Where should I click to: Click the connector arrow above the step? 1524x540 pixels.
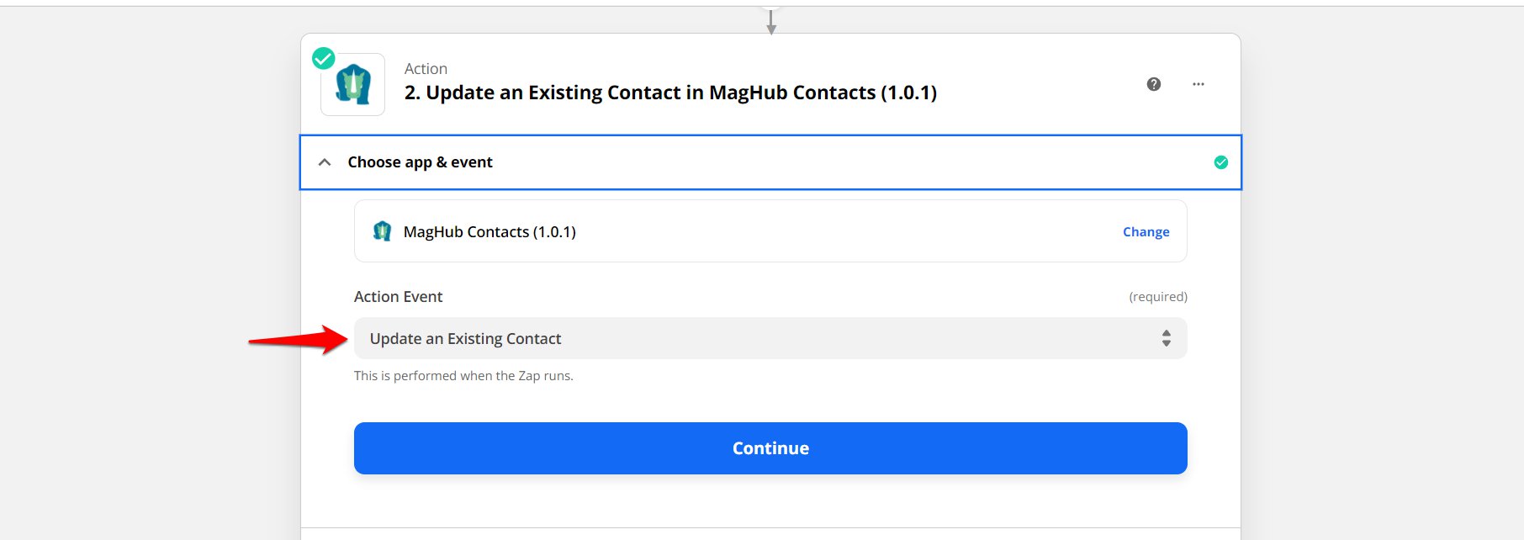770,22
